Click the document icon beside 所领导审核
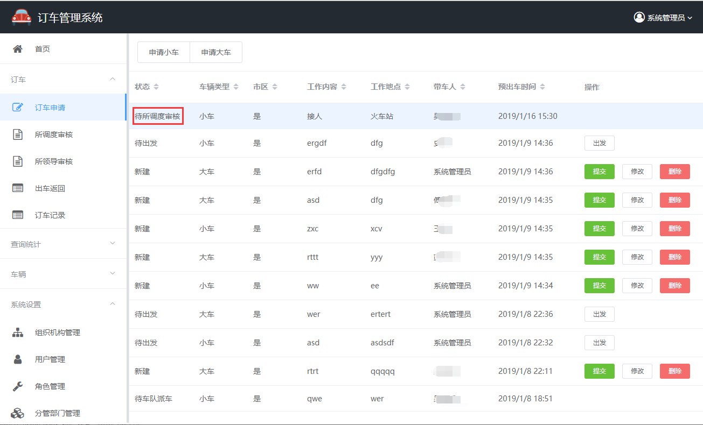The width and height of the screenshot is (703, 425). [x=18, y=161]
